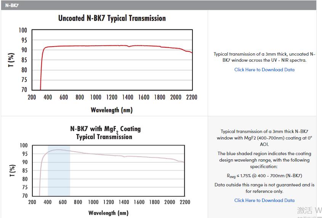
Task: Click the Ravg ≤ 1.75% specification line
Action: (264, 176)
